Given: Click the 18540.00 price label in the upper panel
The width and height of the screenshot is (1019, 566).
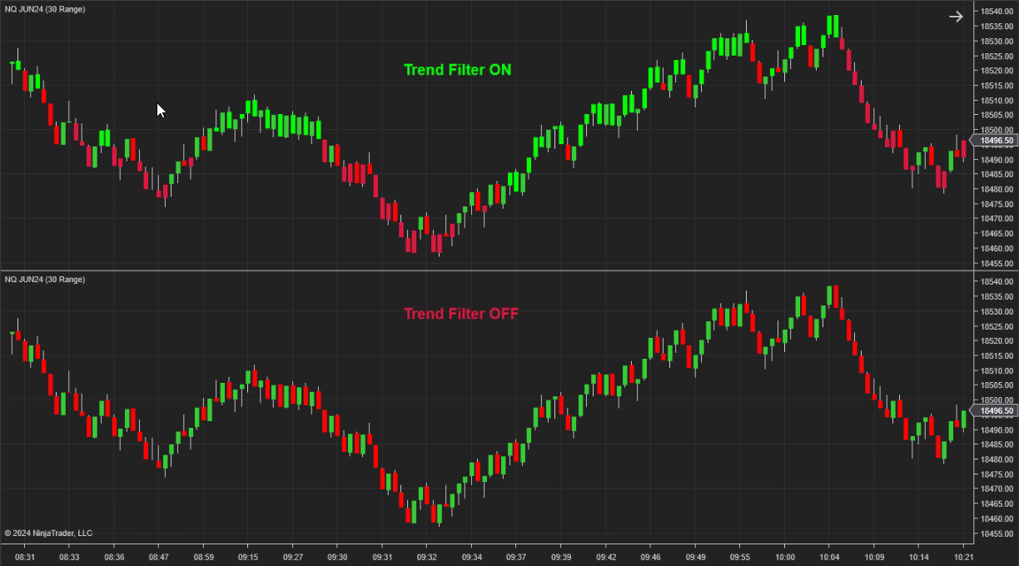Looking at the screenshot, I should pyautogui.click(x=997, y=12).
